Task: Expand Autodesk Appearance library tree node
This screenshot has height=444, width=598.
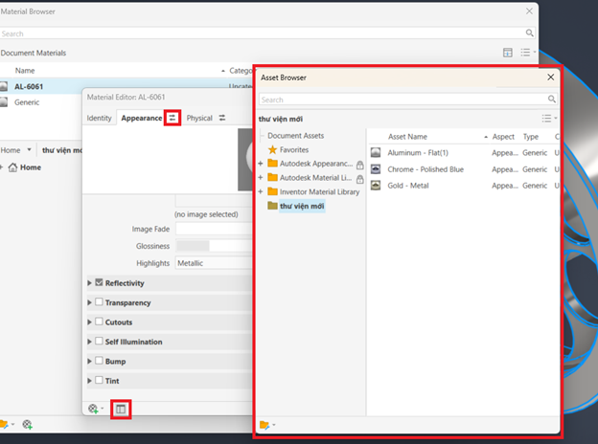Action: point(261,164)
